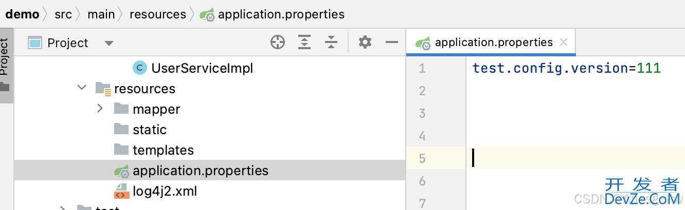Click the Collapse All icon in Project panel

pos(331,43)
